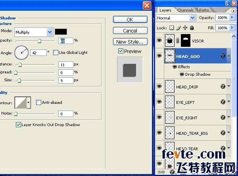Hide the VISOR layer

(x=159, y=40)
